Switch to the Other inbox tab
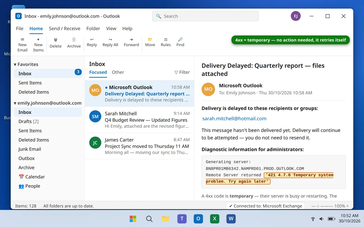The image size is (364, 227). click(118, 72)
